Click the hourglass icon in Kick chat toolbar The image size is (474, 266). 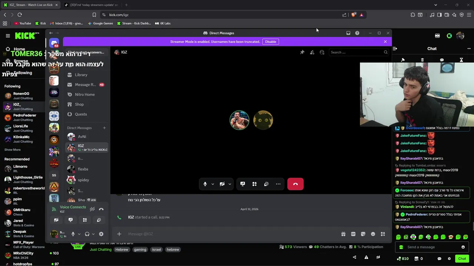[461, 60]
